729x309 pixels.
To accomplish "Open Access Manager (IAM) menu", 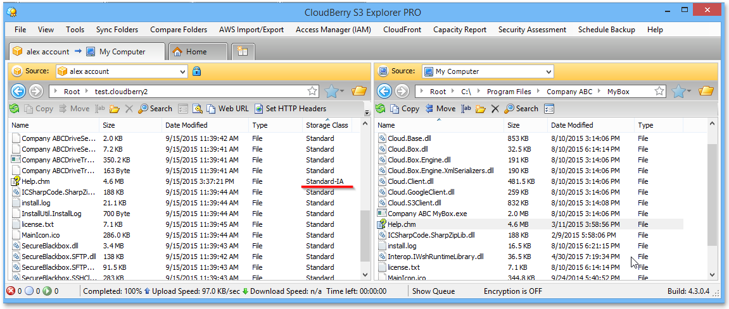I will coord(333,30).
